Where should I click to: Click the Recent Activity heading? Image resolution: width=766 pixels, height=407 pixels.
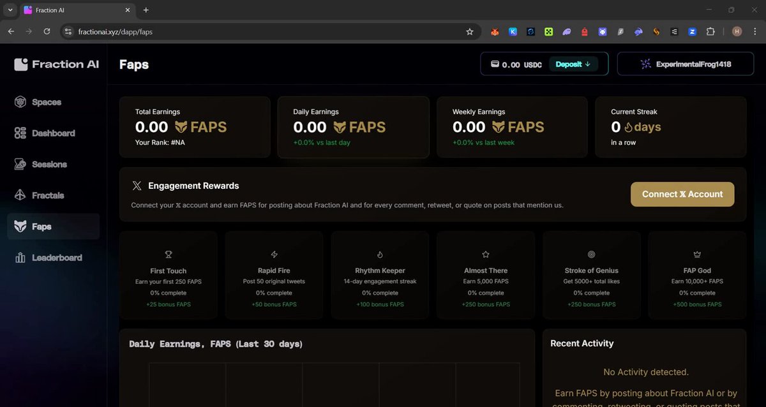(582, 343)
